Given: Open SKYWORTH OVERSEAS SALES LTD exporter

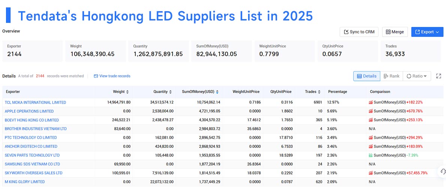Looking at the screenshot, I should pyautogui.click(x=34, y=173).
